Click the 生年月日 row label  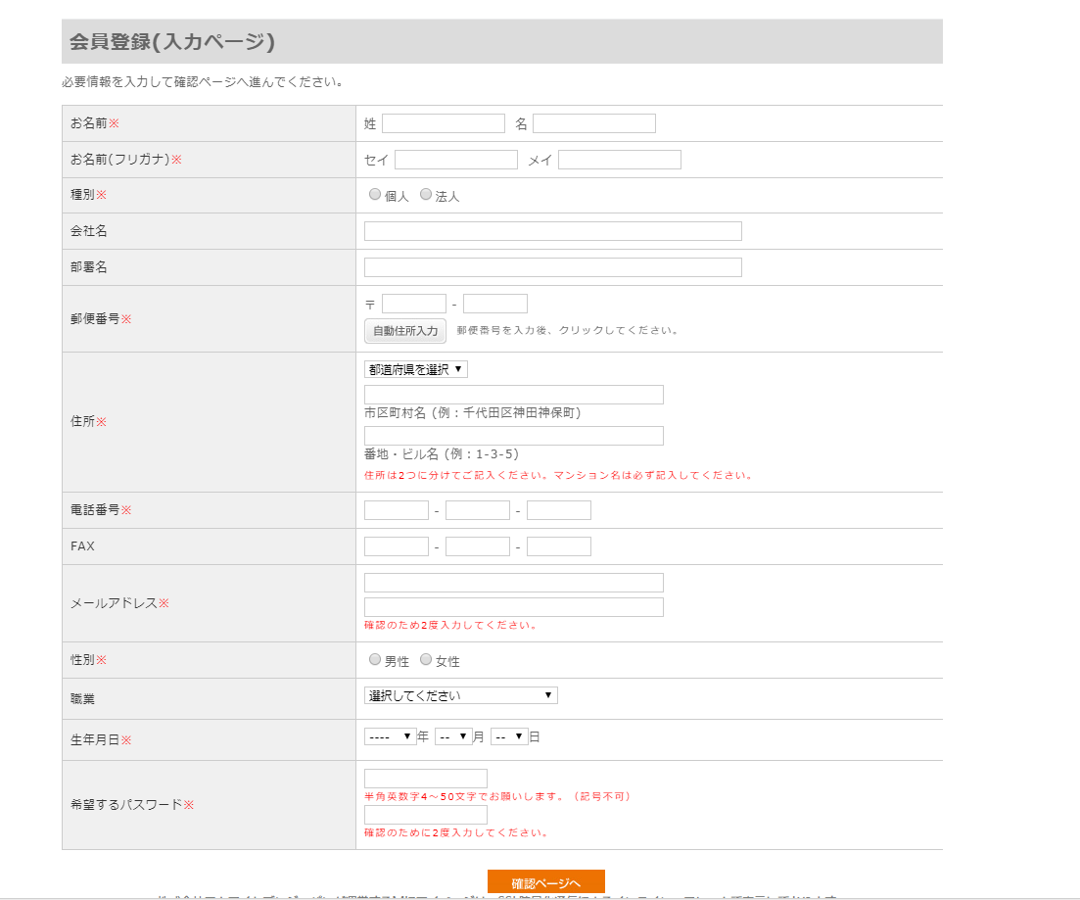tap(101, 739)
